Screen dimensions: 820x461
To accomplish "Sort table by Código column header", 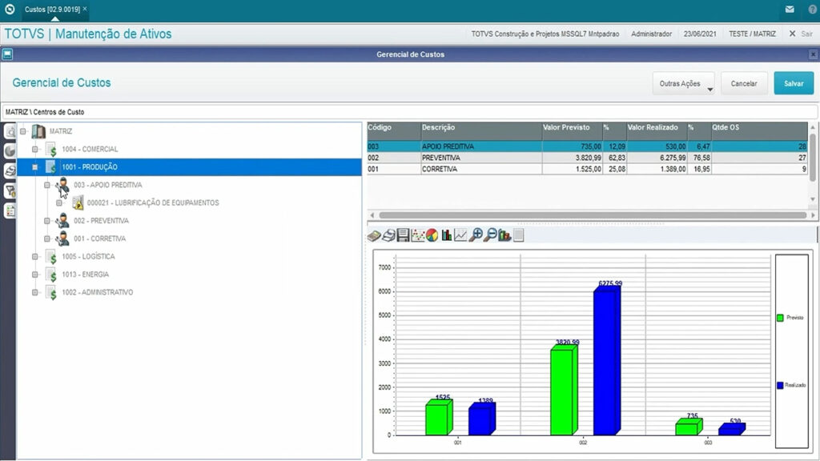I will tap(394, 130).
